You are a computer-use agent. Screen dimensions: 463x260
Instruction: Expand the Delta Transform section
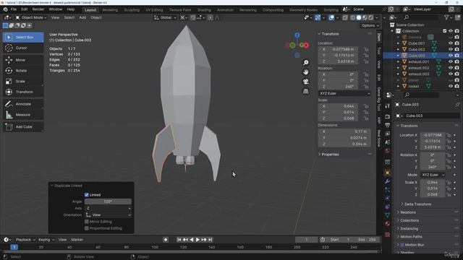pos(418,204)
